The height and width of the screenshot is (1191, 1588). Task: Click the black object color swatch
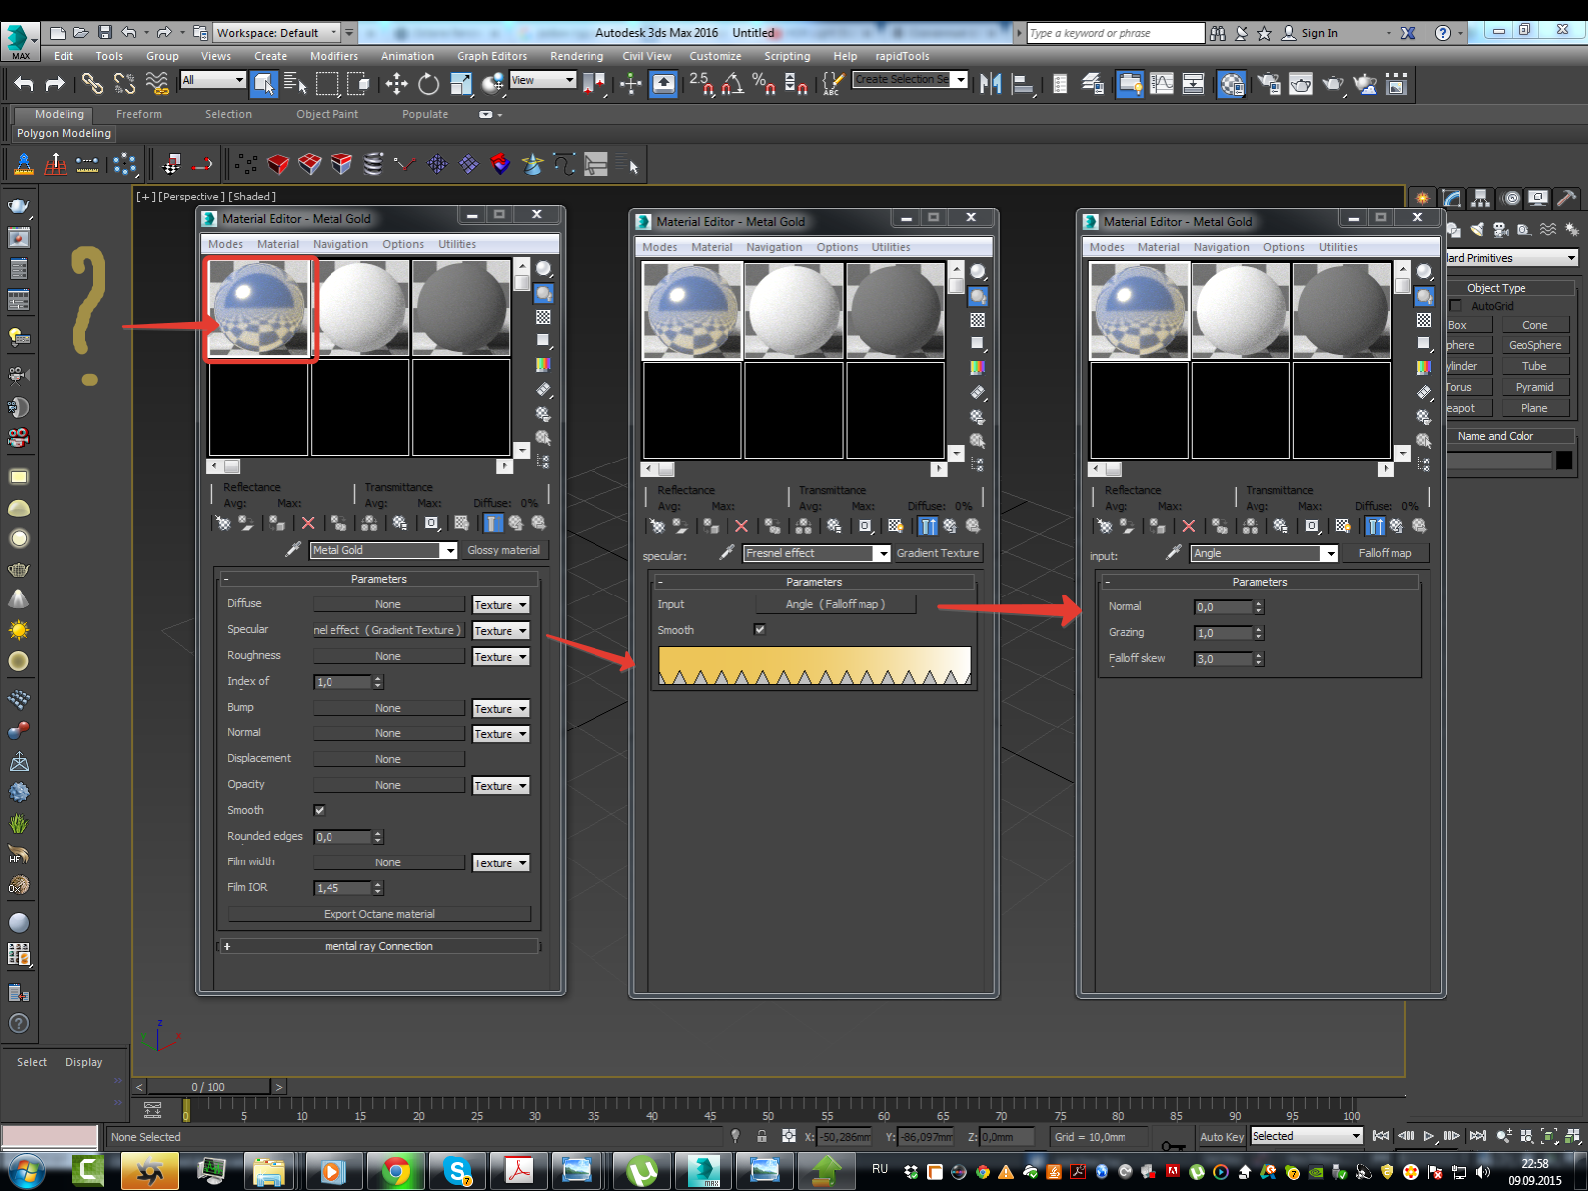pos(1564,460)
